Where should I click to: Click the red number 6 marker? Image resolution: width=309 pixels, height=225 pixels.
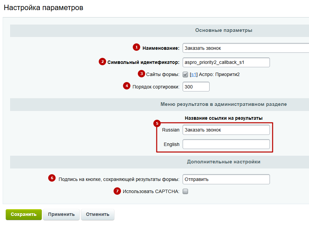click(52, 178)
